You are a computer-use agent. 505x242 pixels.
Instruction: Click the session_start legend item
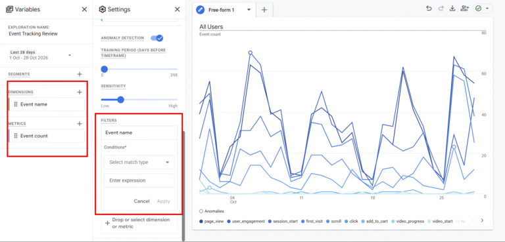(x=283, y=221)
